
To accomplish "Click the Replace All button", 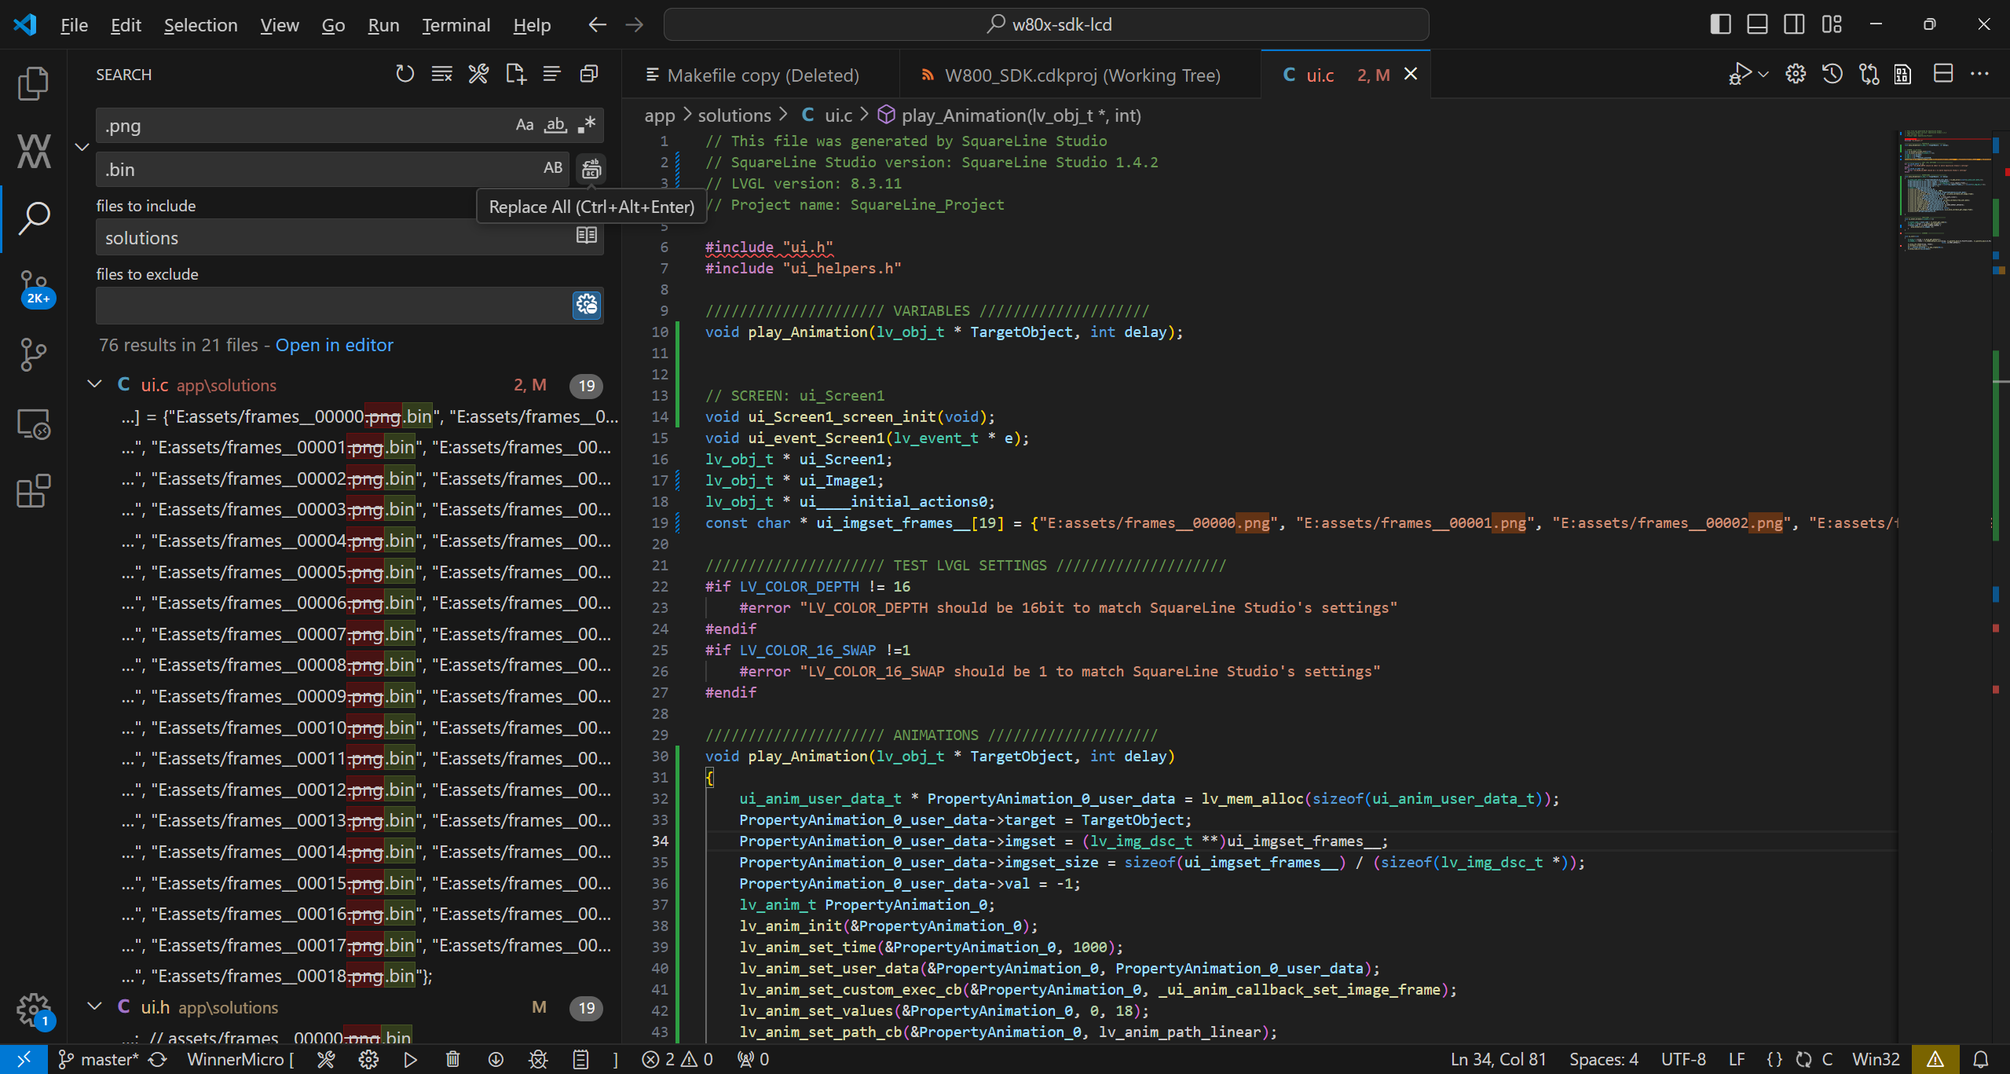I will click(591, 169).
